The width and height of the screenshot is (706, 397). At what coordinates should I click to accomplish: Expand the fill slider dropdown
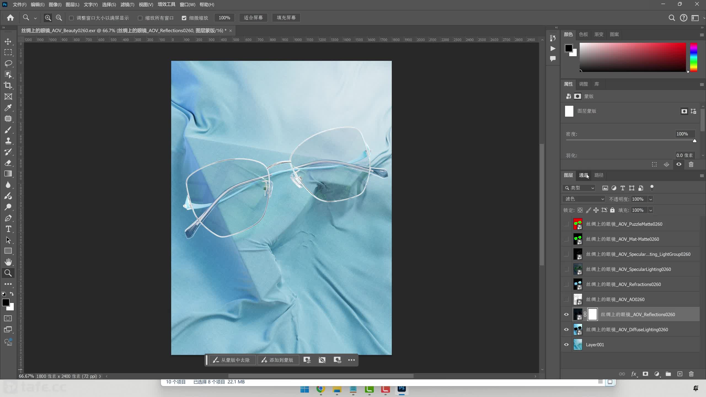pyautogui.click(x=651, y=210)
